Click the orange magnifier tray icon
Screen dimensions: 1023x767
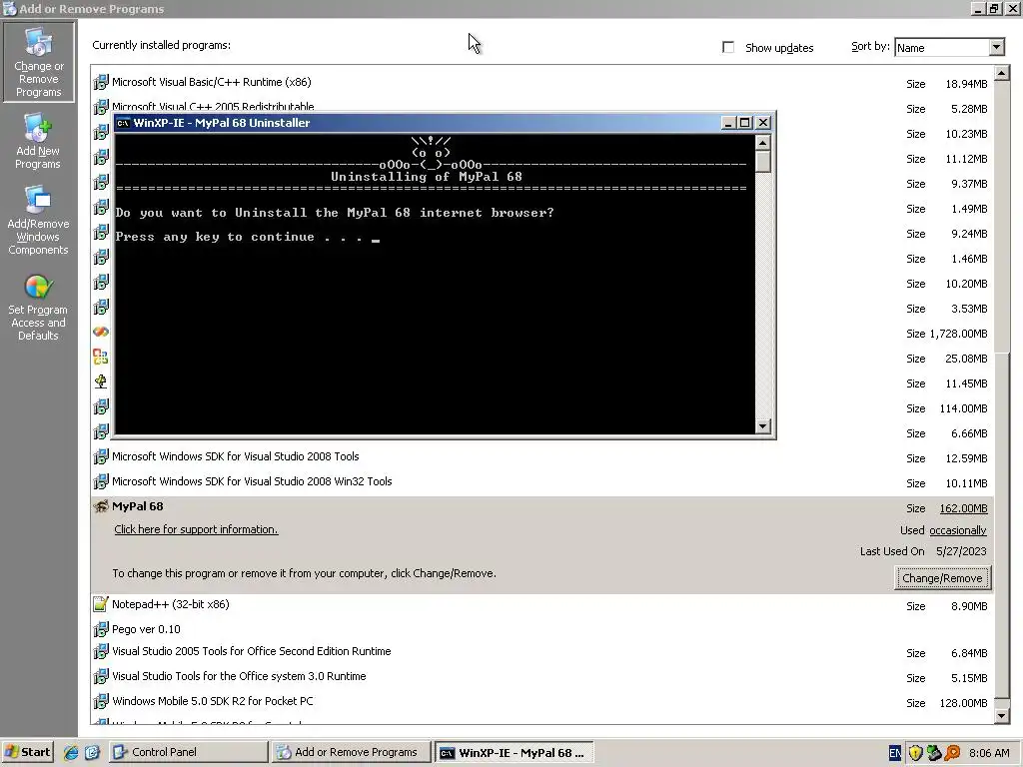pyautogui.click(x=952, y=753)
